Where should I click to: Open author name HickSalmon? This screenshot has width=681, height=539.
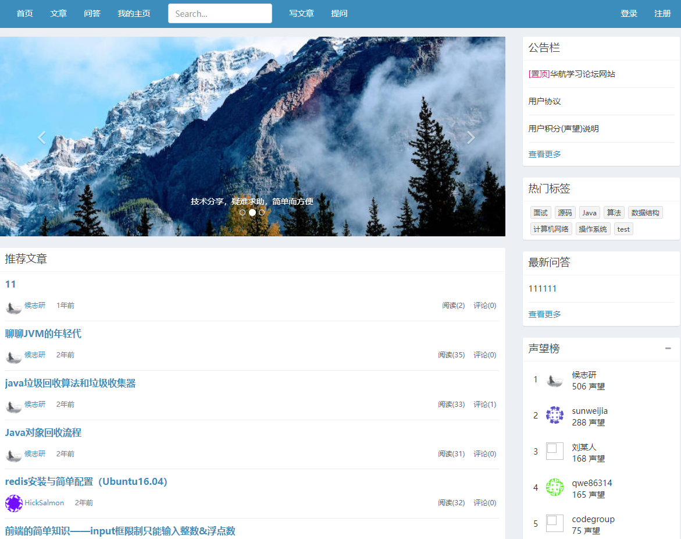point(44,503)
